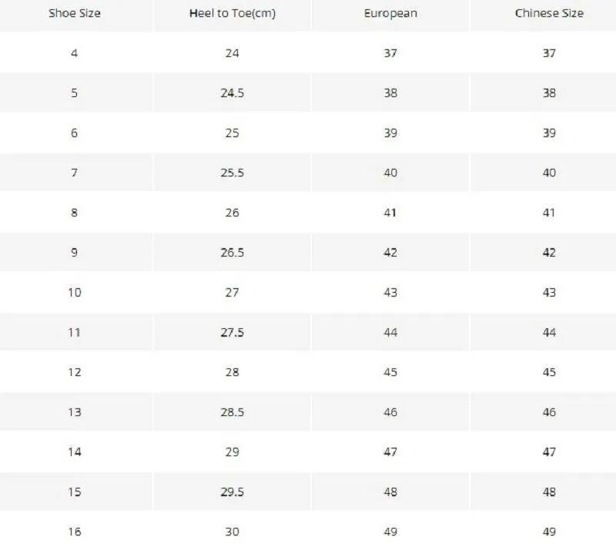Image resolution: width=616 pixels, height=544 pixels.
Task: Select shoe size 8 cell
Action: (x=74, y=213)
